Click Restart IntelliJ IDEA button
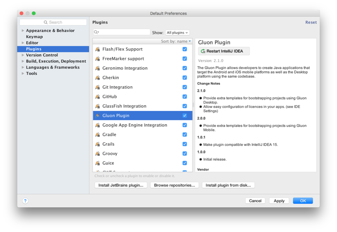This screenshot has width=337, height=232. tap(224, 51)
